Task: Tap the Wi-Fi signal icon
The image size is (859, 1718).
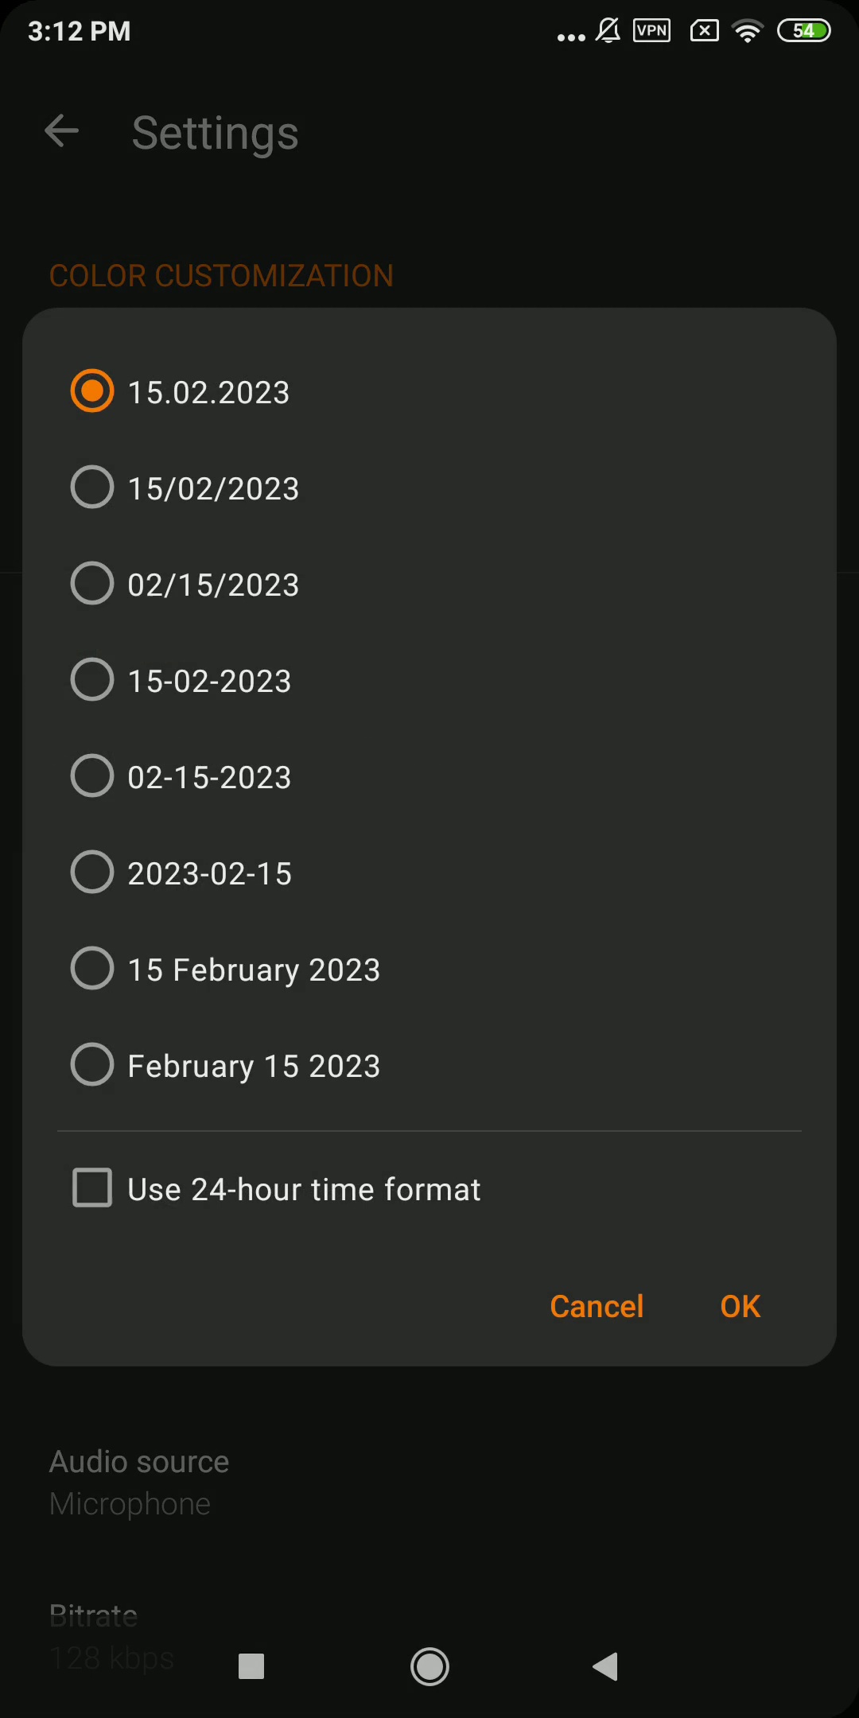Action: pos(748,31)
